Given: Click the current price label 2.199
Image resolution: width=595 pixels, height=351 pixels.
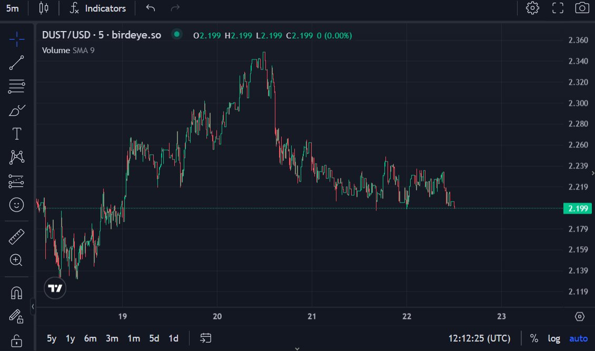Looking at the screenshot, I should click(578, 208).
